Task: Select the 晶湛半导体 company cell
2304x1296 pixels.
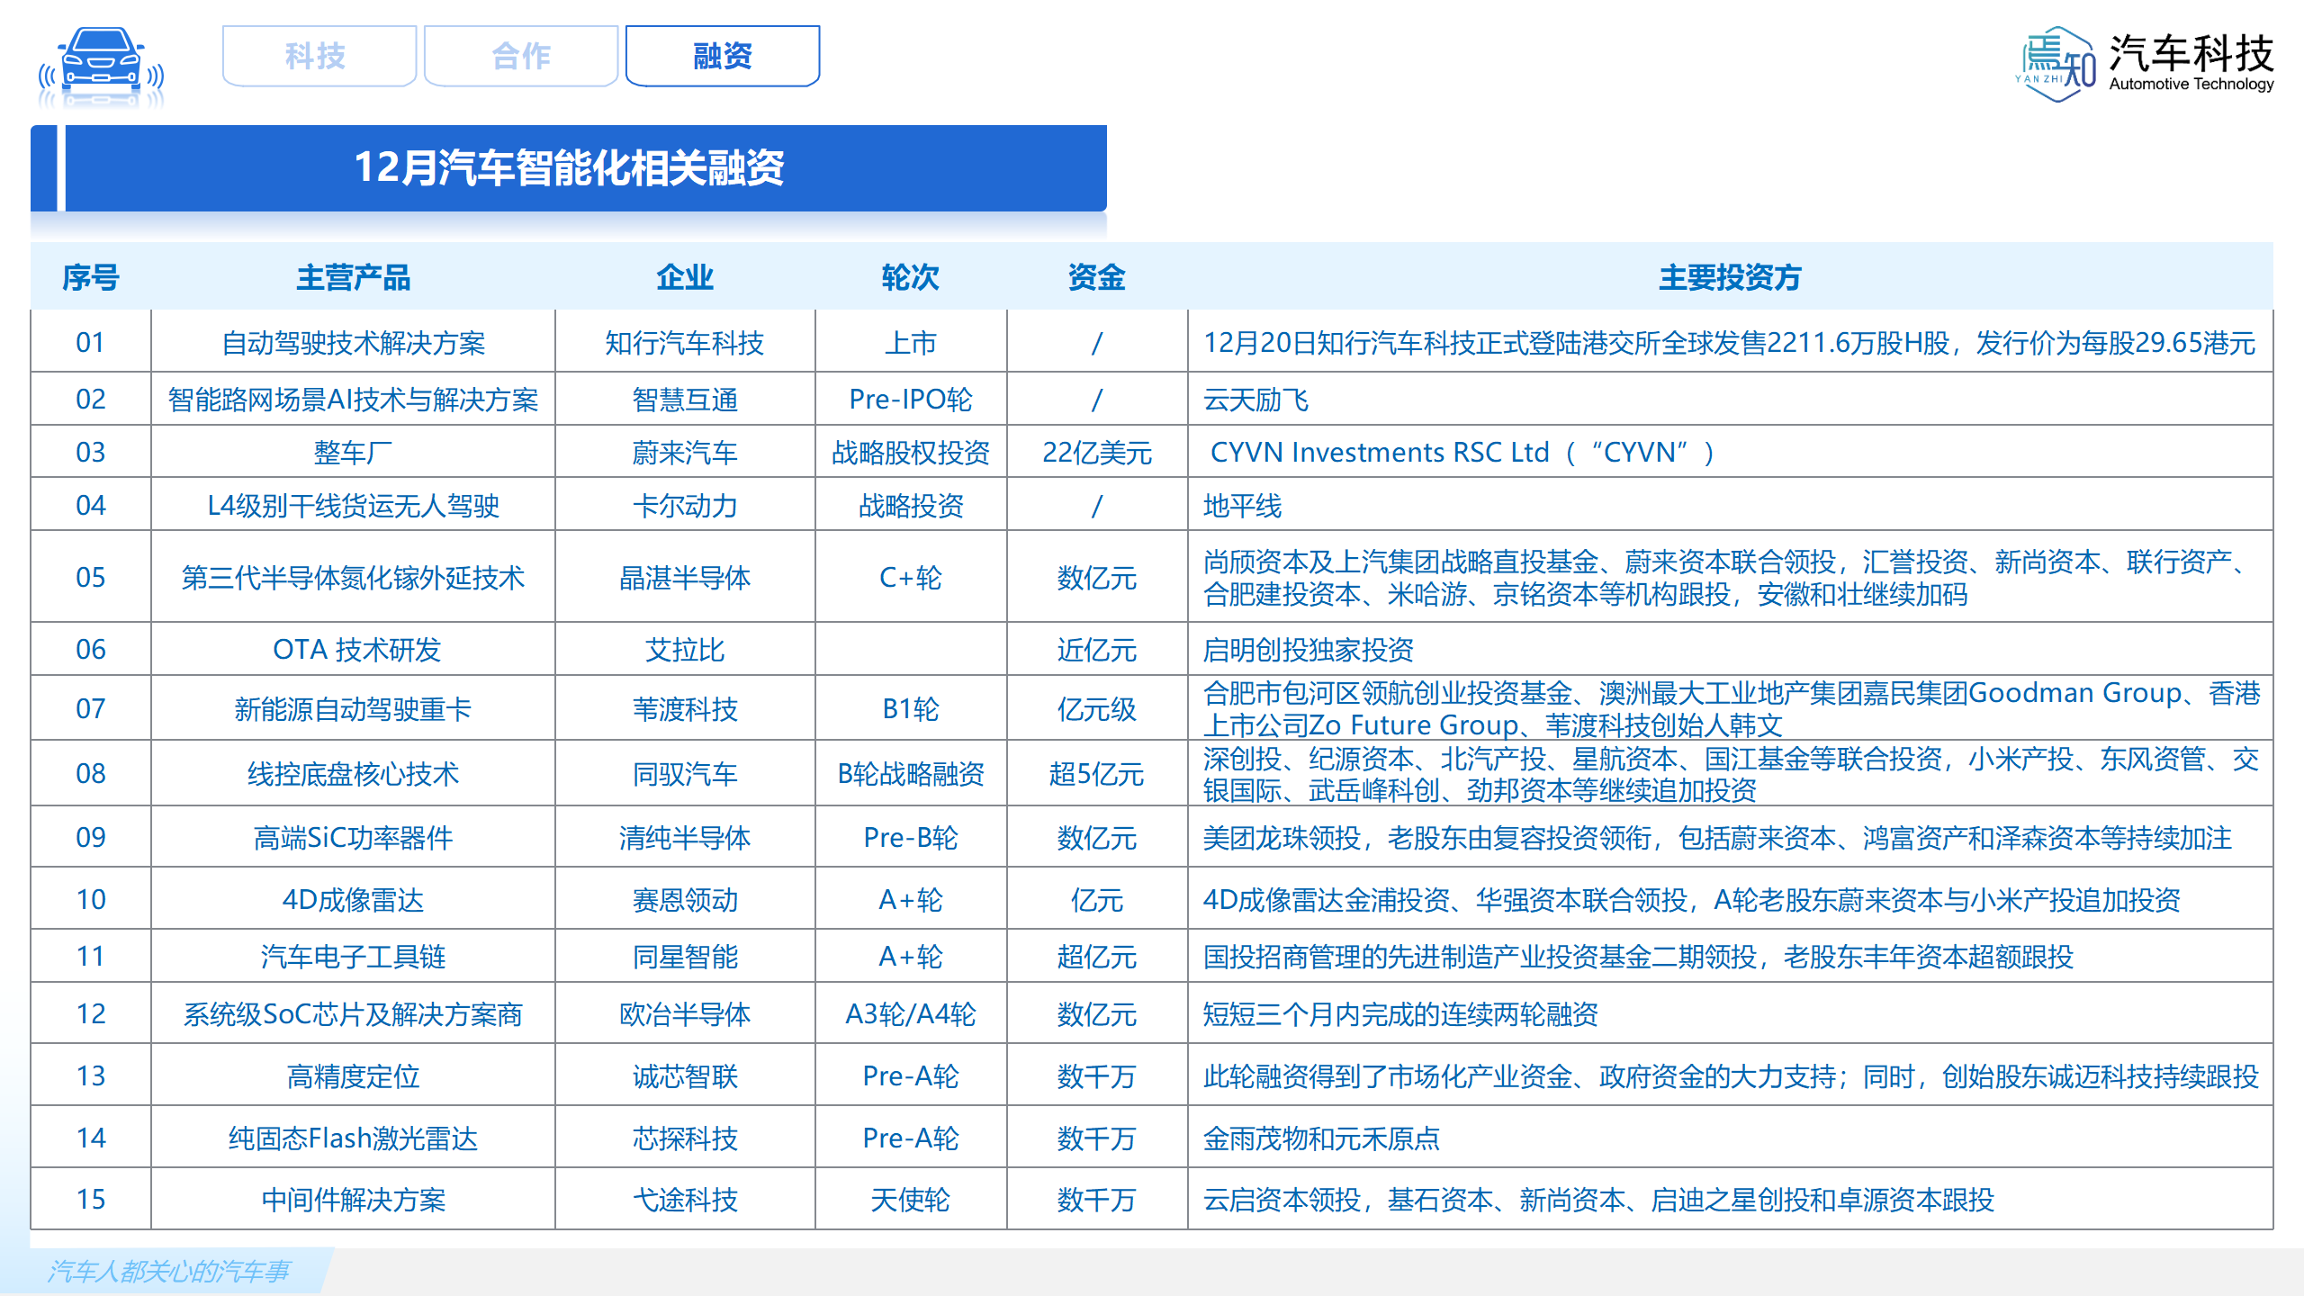Action: 685,577
